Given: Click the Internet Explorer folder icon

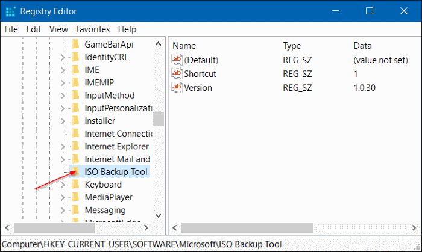Looking at the screenshot, I should click(75, 146).
